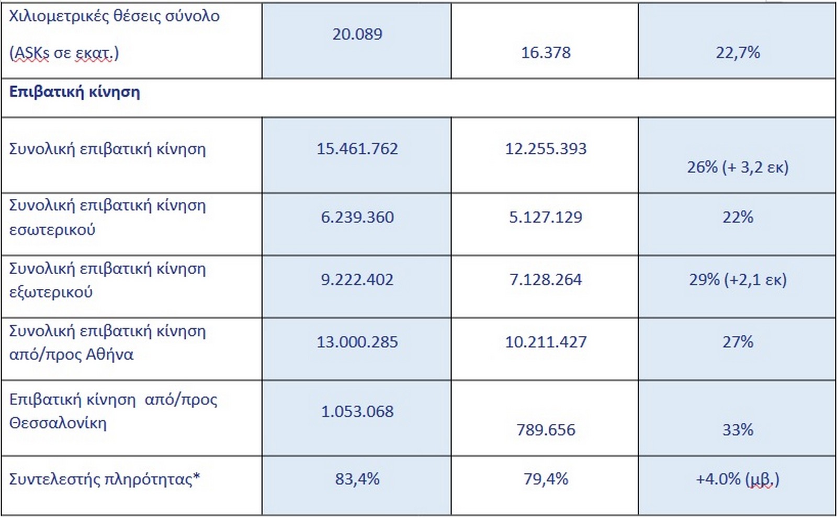Click the 15.461.762 total passengers cell
837x518 pixels.
point(357,149)
